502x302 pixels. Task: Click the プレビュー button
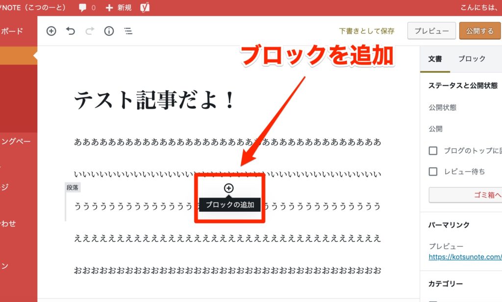coord(431,31)
